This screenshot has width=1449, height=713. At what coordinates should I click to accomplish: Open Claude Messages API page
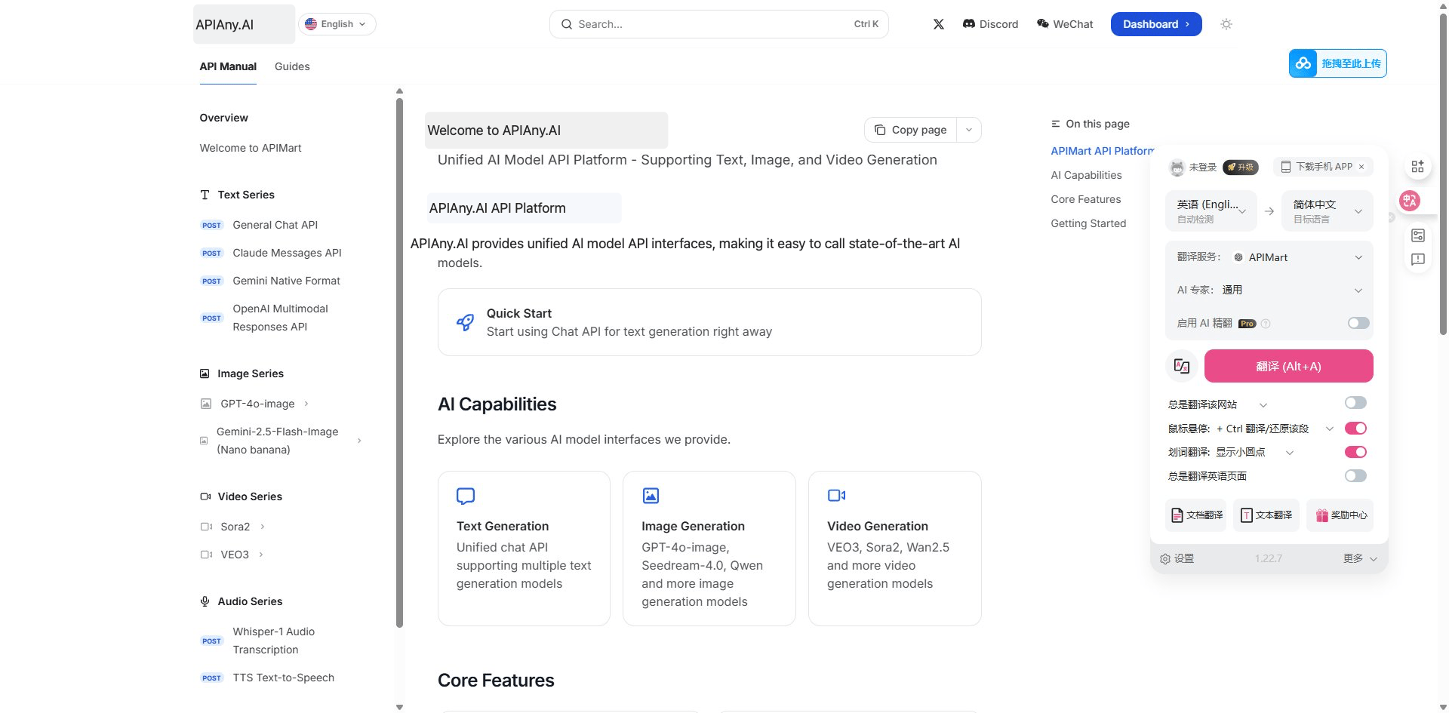point(287,253)
